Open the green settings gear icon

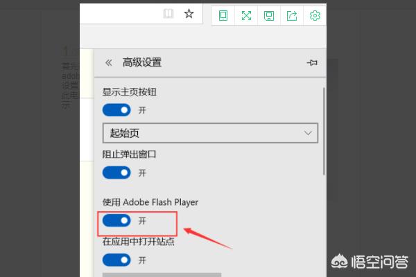point(315,16)
